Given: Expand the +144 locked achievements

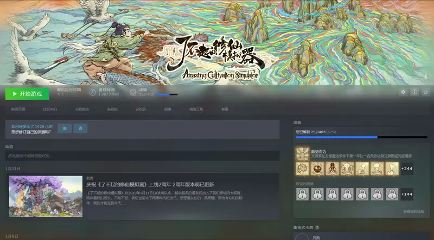Looking at the screenshot, I should [407, 194].
